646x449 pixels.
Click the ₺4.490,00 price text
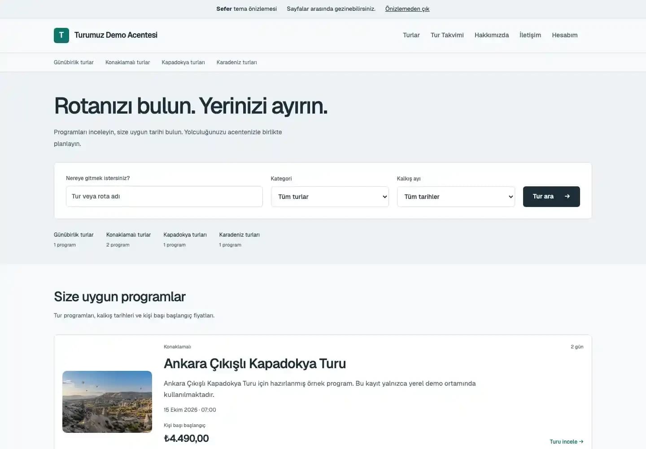pos(186,438)
